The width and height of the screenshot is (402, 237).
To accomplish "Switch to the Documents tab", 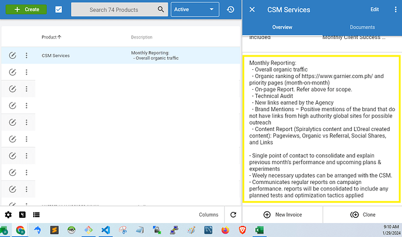I will coord(362,27).
